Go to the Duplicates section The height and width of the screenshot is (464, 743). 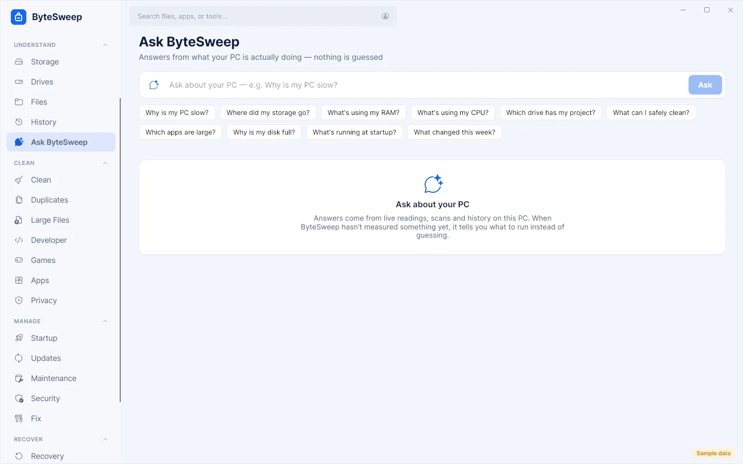pos(61,200)
